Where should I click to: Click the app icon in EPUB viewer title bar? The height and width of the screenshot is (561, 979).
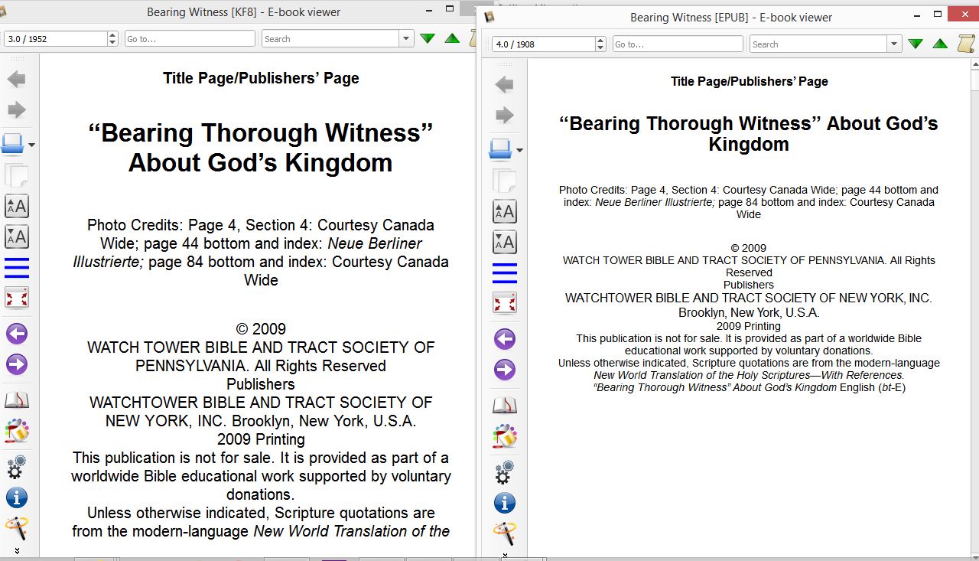pyautogui.click(x=490, y=17)
